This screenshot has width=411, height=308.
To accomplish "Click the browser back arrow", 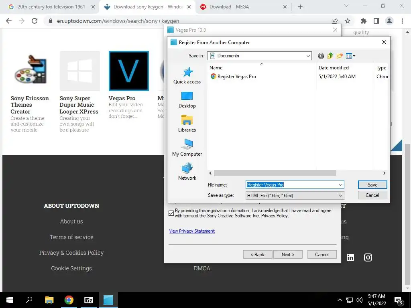I will (x=9, y=21).
